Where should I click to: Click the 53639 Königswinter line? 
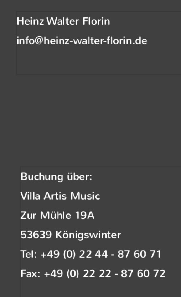pos(71,235)
